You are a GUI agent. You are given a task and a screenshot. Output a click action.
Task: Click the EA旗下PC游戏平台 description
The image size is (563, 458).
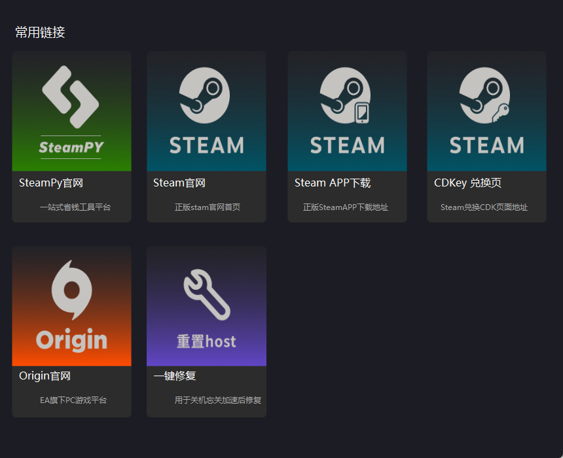click(73, 400)
